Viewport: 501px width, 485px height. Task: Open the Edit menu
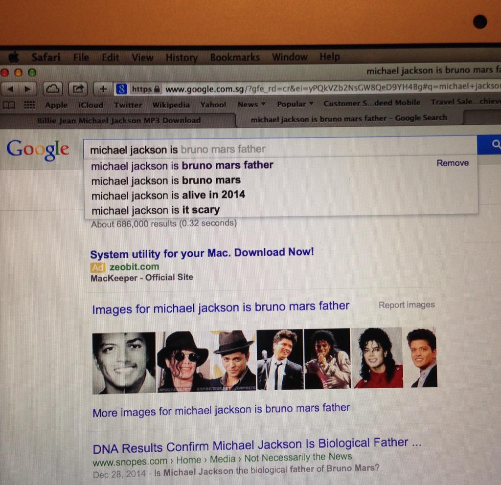point(110,58)
